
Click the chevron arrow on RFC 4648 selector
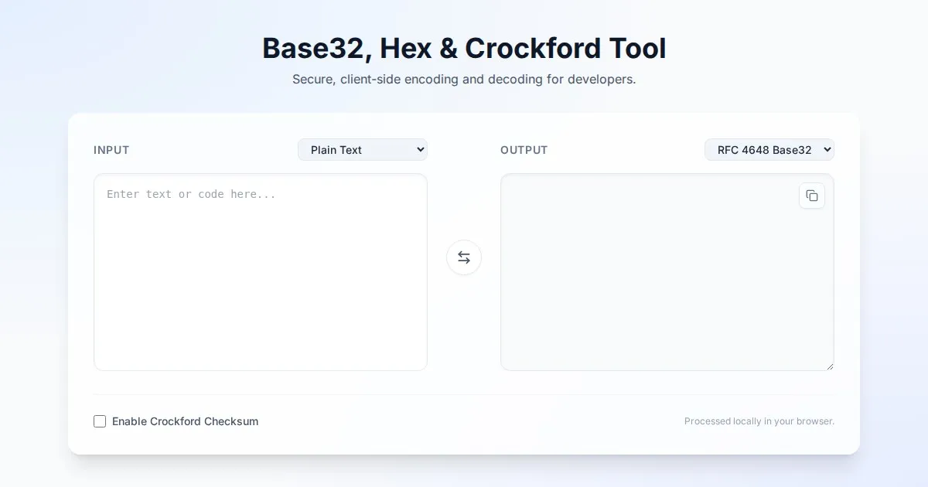click(827, 150)
